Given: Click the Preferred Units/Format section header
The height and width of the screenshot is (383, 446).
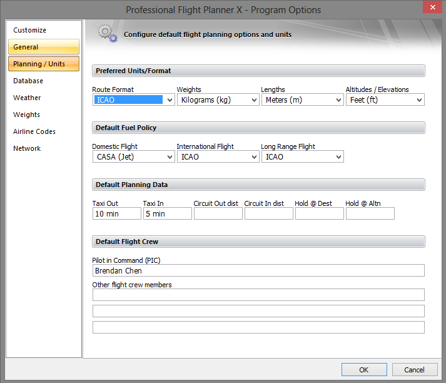Looking at the screenshot, I should [258, 71].
